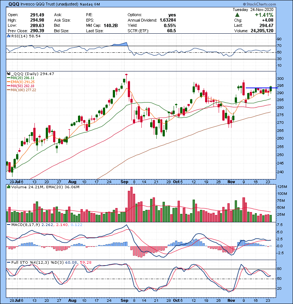Image resolution: width=293 pixels, height=304 pixels.
Task: Click the stochastic %D value 59.28
Action: pyautogui.click(x=85, y=262)
